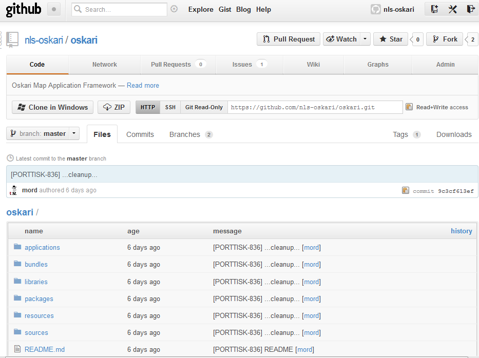
Task: Click the resources folder icon
Action: pyautogui.click(x=17, y=315)
